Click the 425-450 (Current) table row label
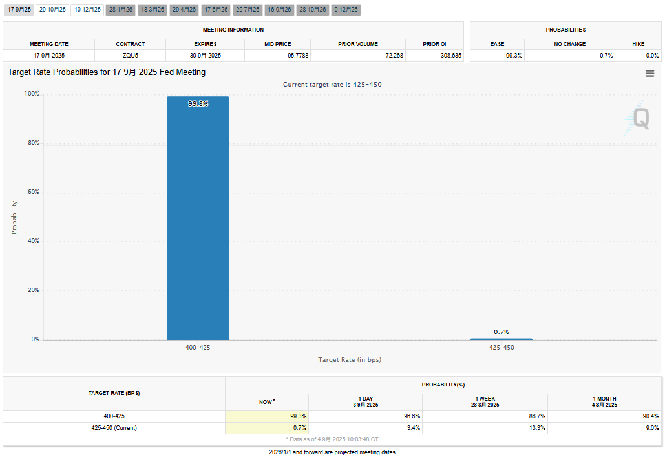This screenshot has width=665, height=455. pyautogui.click(x=114, y=428)
